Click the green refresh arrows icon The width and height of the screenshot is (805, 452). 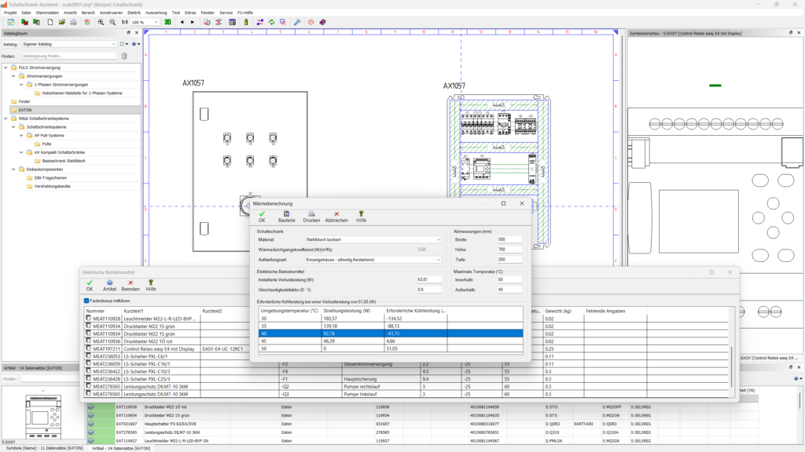click(x=271, y=22)
